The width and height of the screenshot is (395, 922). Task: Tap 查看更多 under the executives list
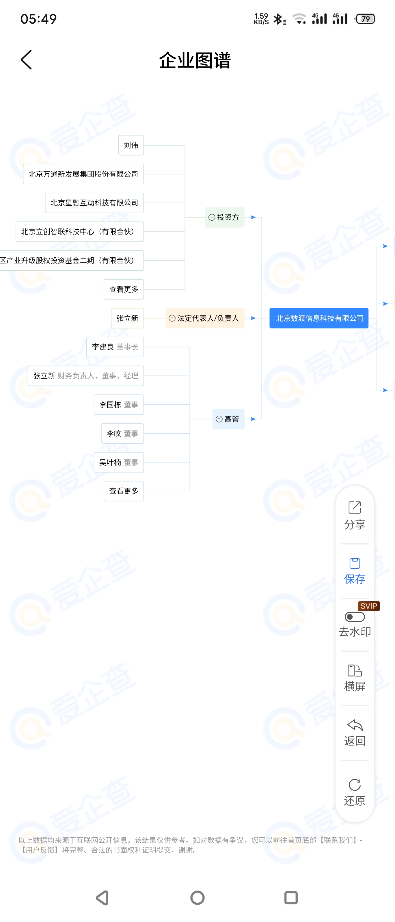point(124,491)
